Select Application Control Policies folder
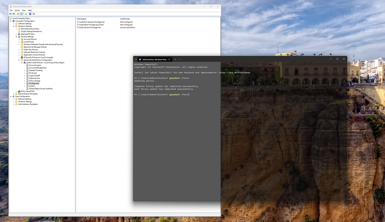This screenshot has width=385, height=222. tap(34, 55)
